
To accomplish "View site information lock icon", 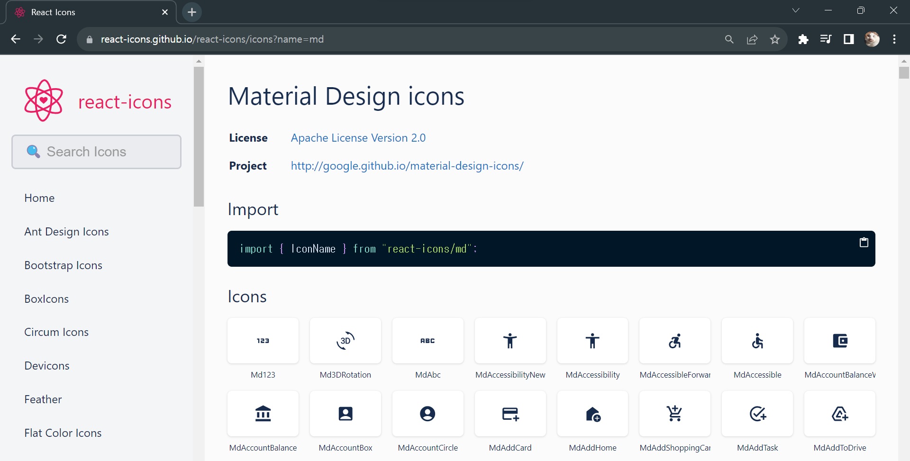I will point(90,40).
